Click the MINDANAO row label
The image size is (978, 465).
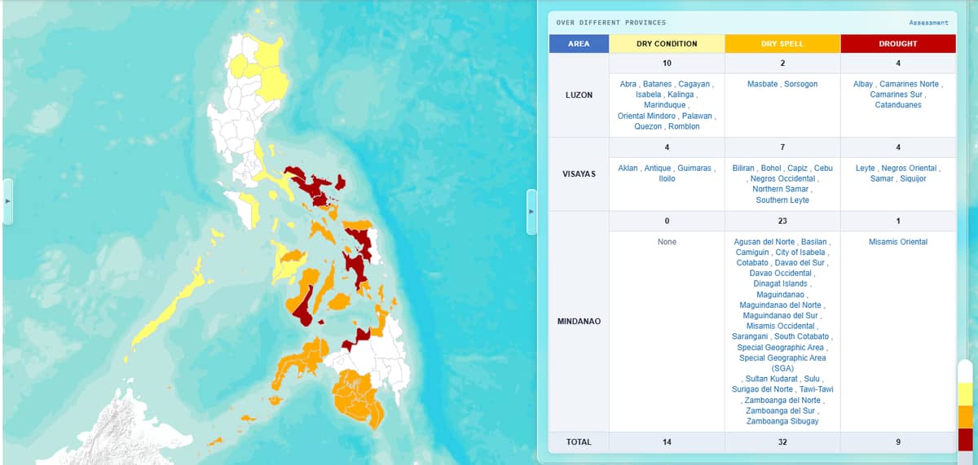(x=579, y=322)
